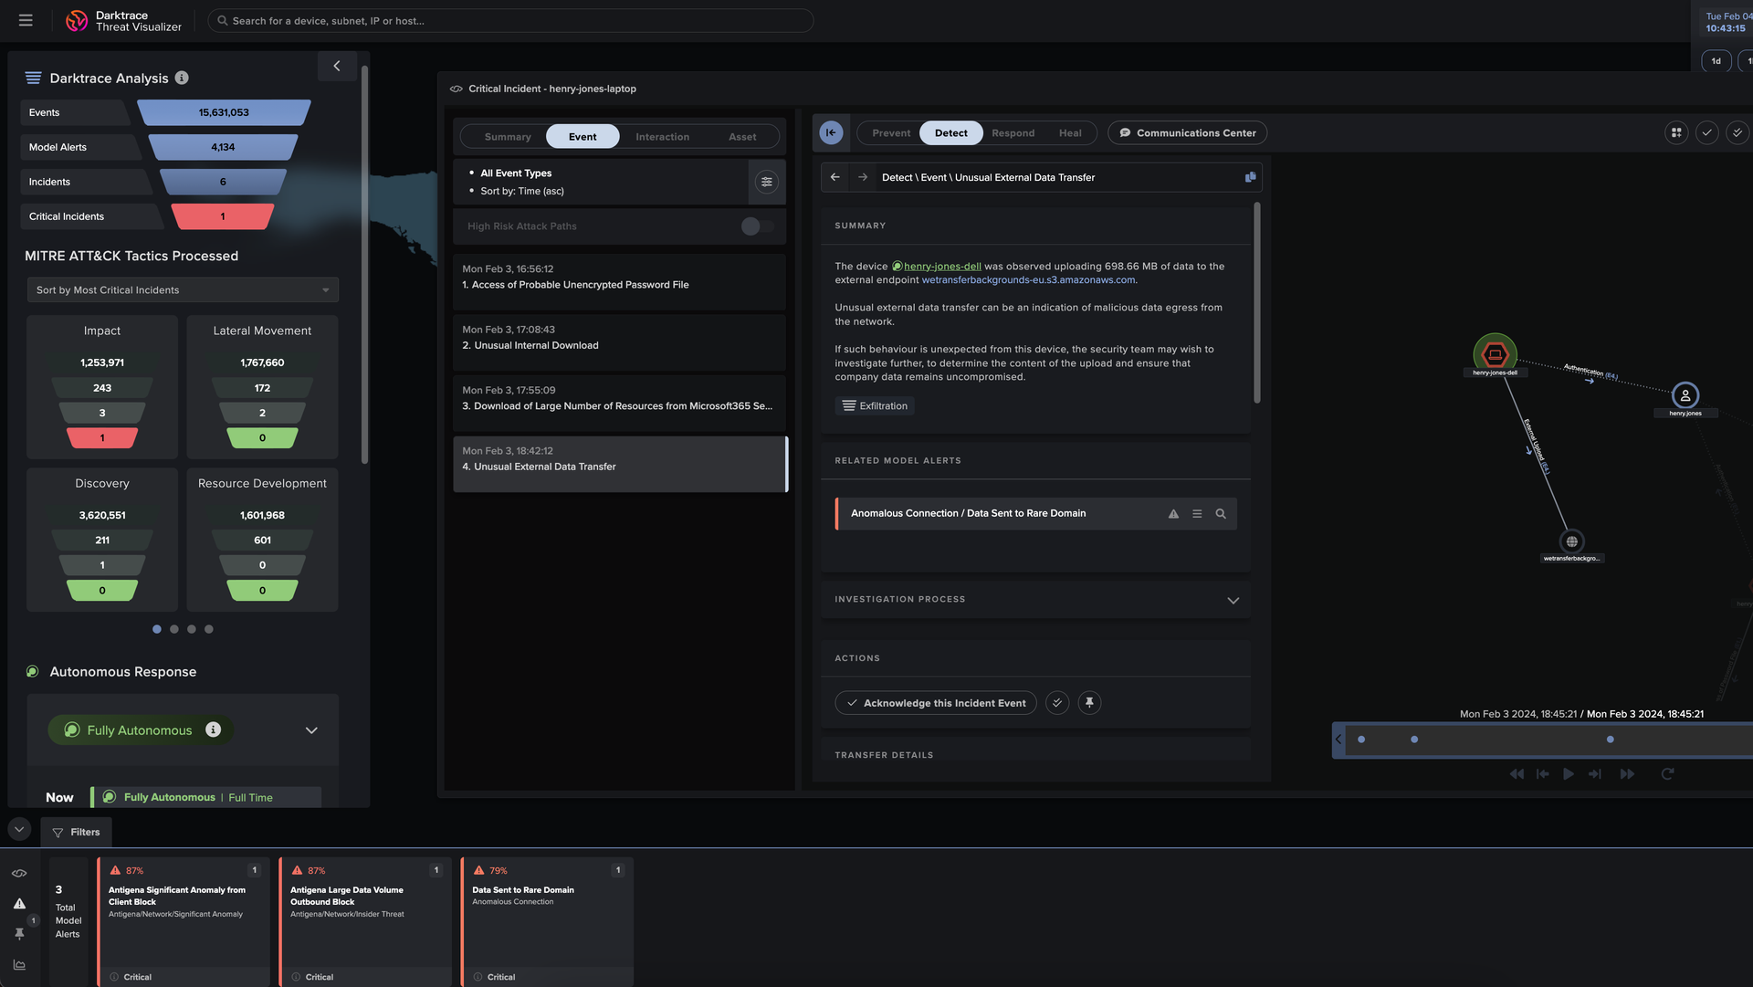Expand the Investigation Process section
The image size is (1753, 987).
1233,600
